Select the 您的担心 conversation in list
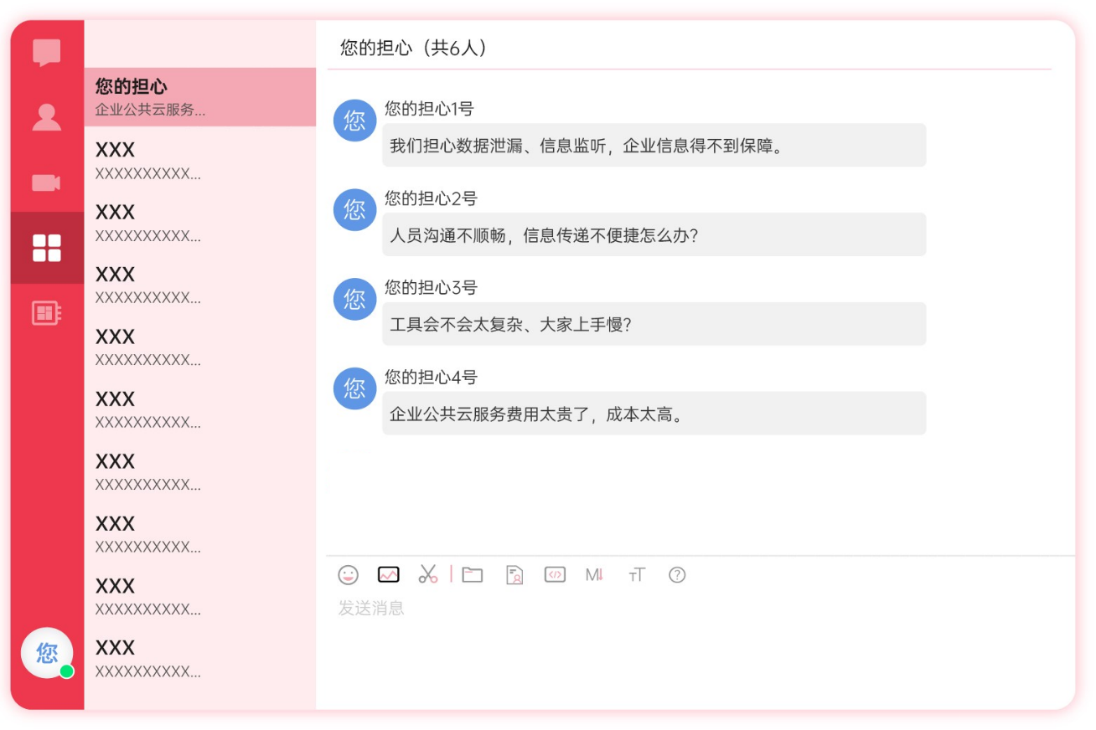This screenshot has height=730, width=1096. tap(199, 97)
